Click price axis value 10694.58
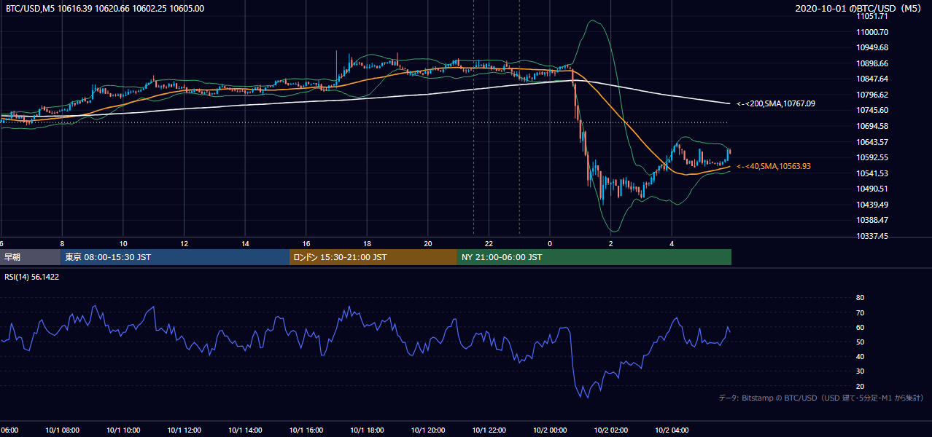932x437 pixels. 873,126
